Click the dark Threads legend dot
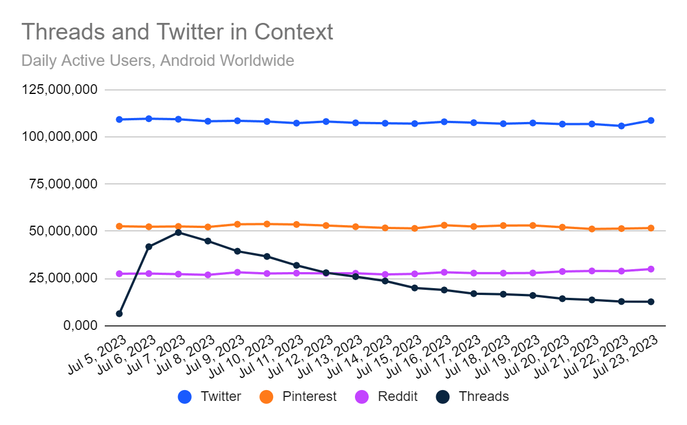687x425 pixels. pos(444,396)
